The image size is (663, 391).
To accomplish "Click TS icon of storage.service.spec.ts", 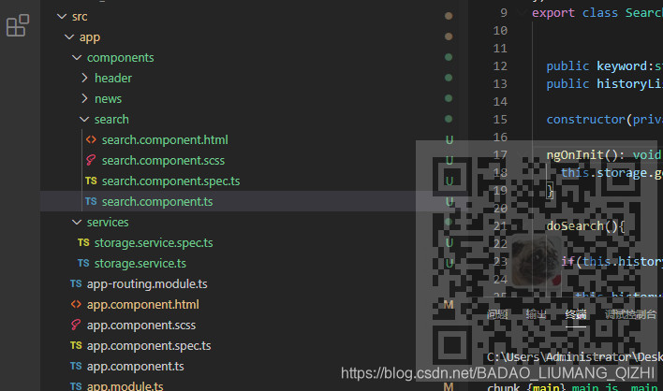I will (83, 242).
